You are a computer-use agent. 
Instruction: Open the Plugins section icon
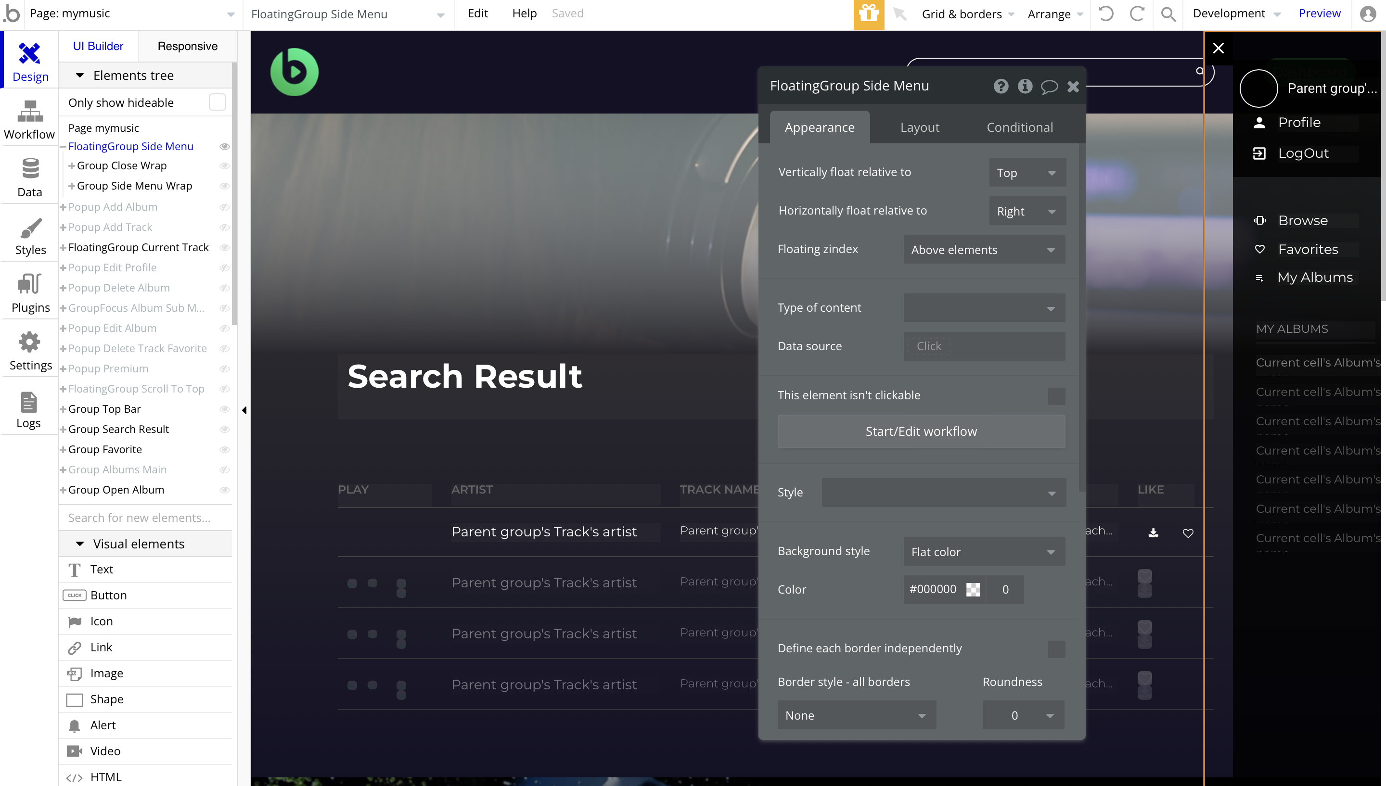pyautogui.click(x=30, y=284)
